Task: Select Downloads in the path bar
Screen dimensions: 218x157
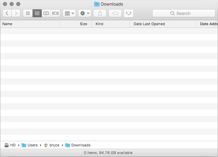Action: pyautogui.click(x=78, y=145)
